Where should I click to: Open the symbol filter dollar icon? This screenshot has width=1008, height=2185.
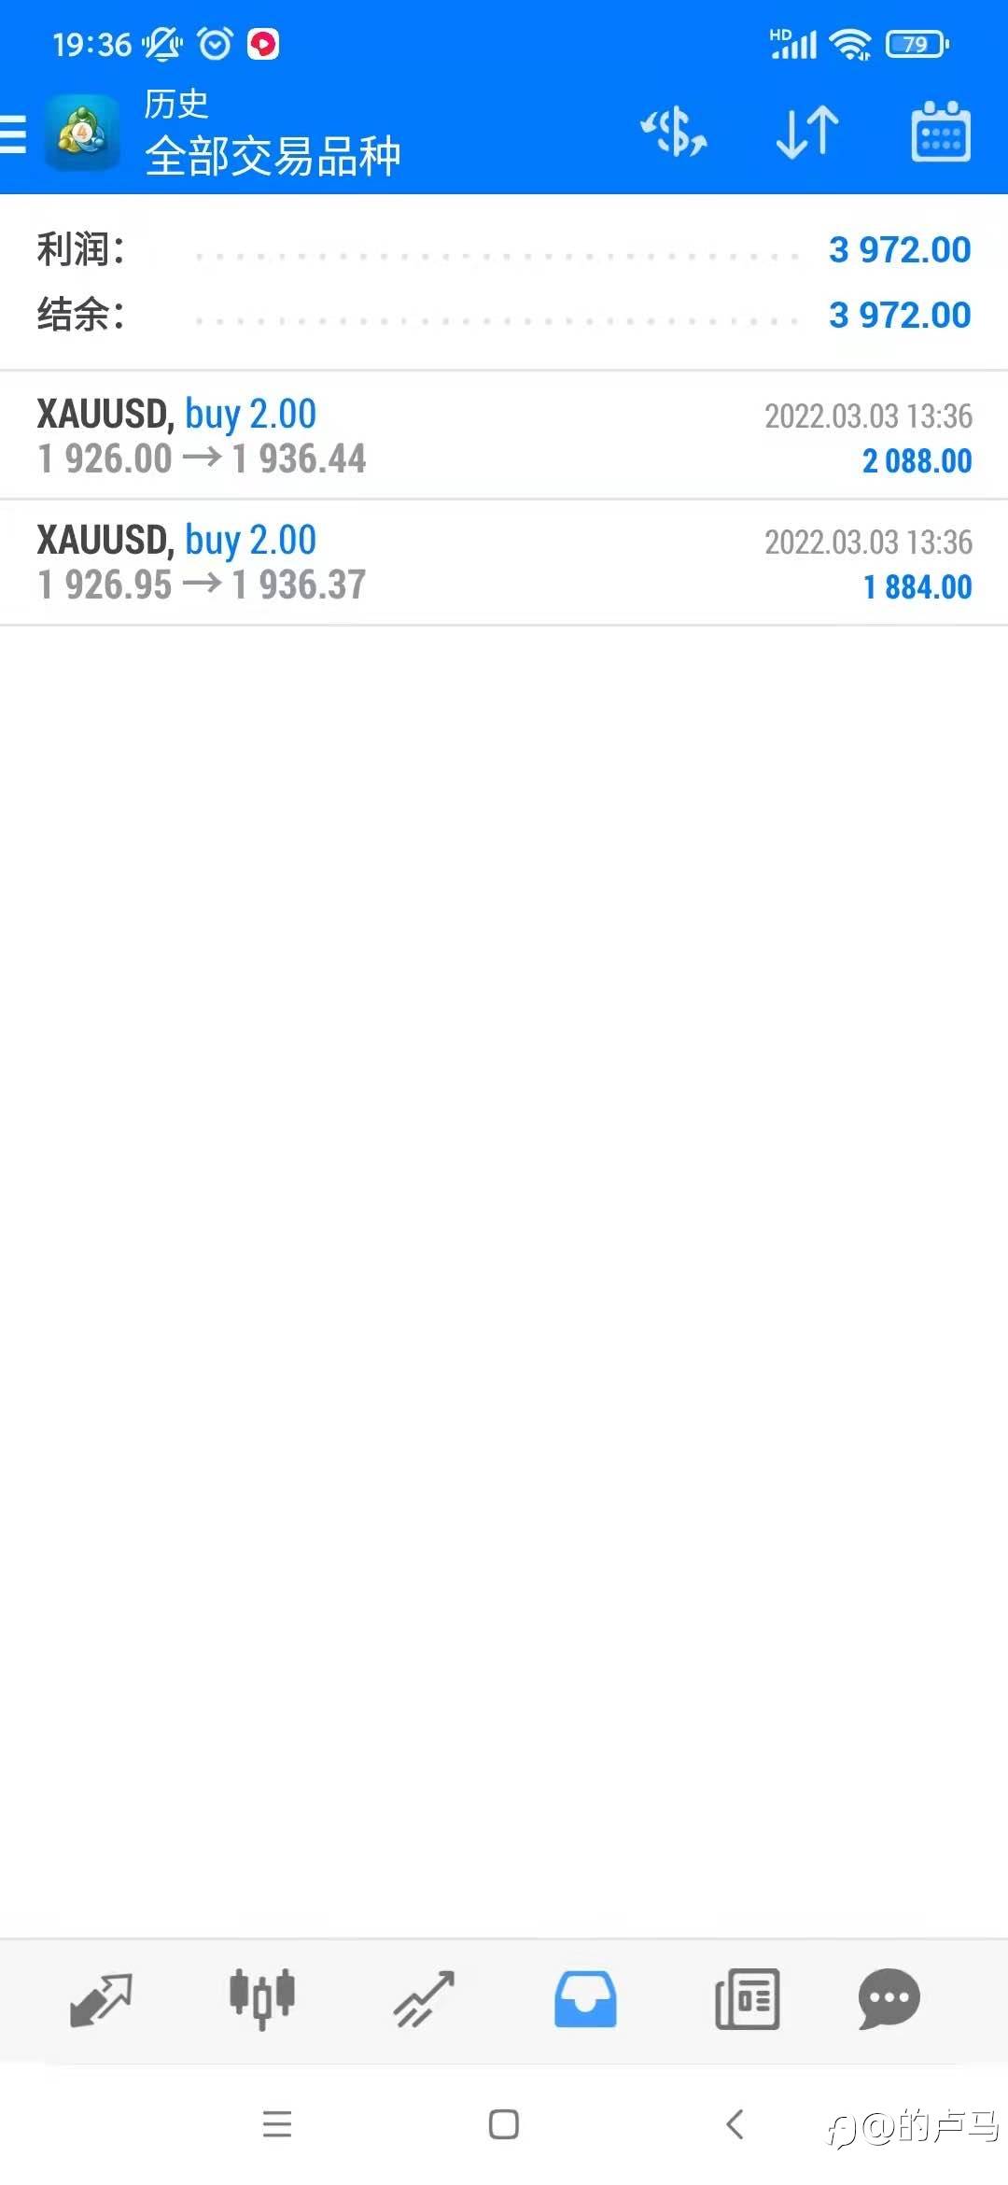[x=674, y=132]
